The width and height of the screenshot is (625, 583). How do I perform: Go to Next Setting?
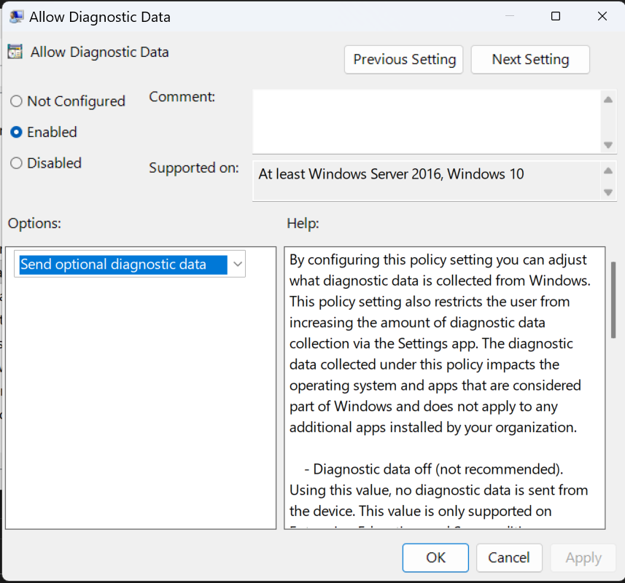[x=530, y=59]
